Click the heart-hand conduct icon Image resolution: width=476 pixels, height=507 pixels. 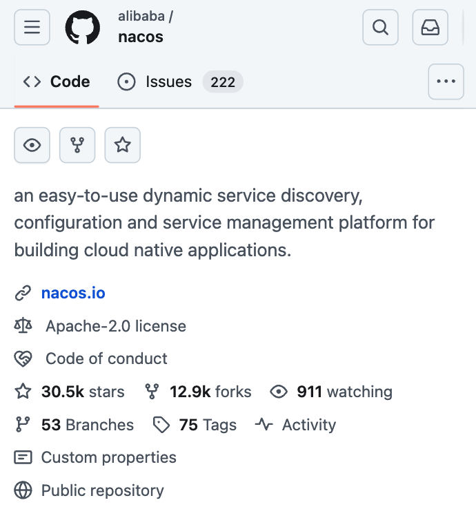[23, 359]
